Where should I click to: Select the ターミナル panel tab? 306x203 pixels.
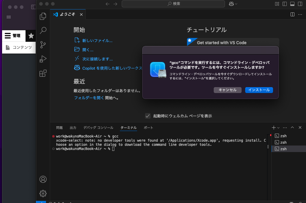(x=129, y=128)
